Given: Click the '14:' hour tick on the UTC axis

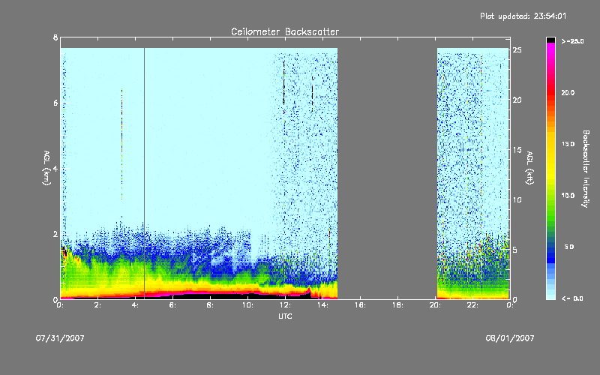Looking at the screenshot, I should pos(322,305).
